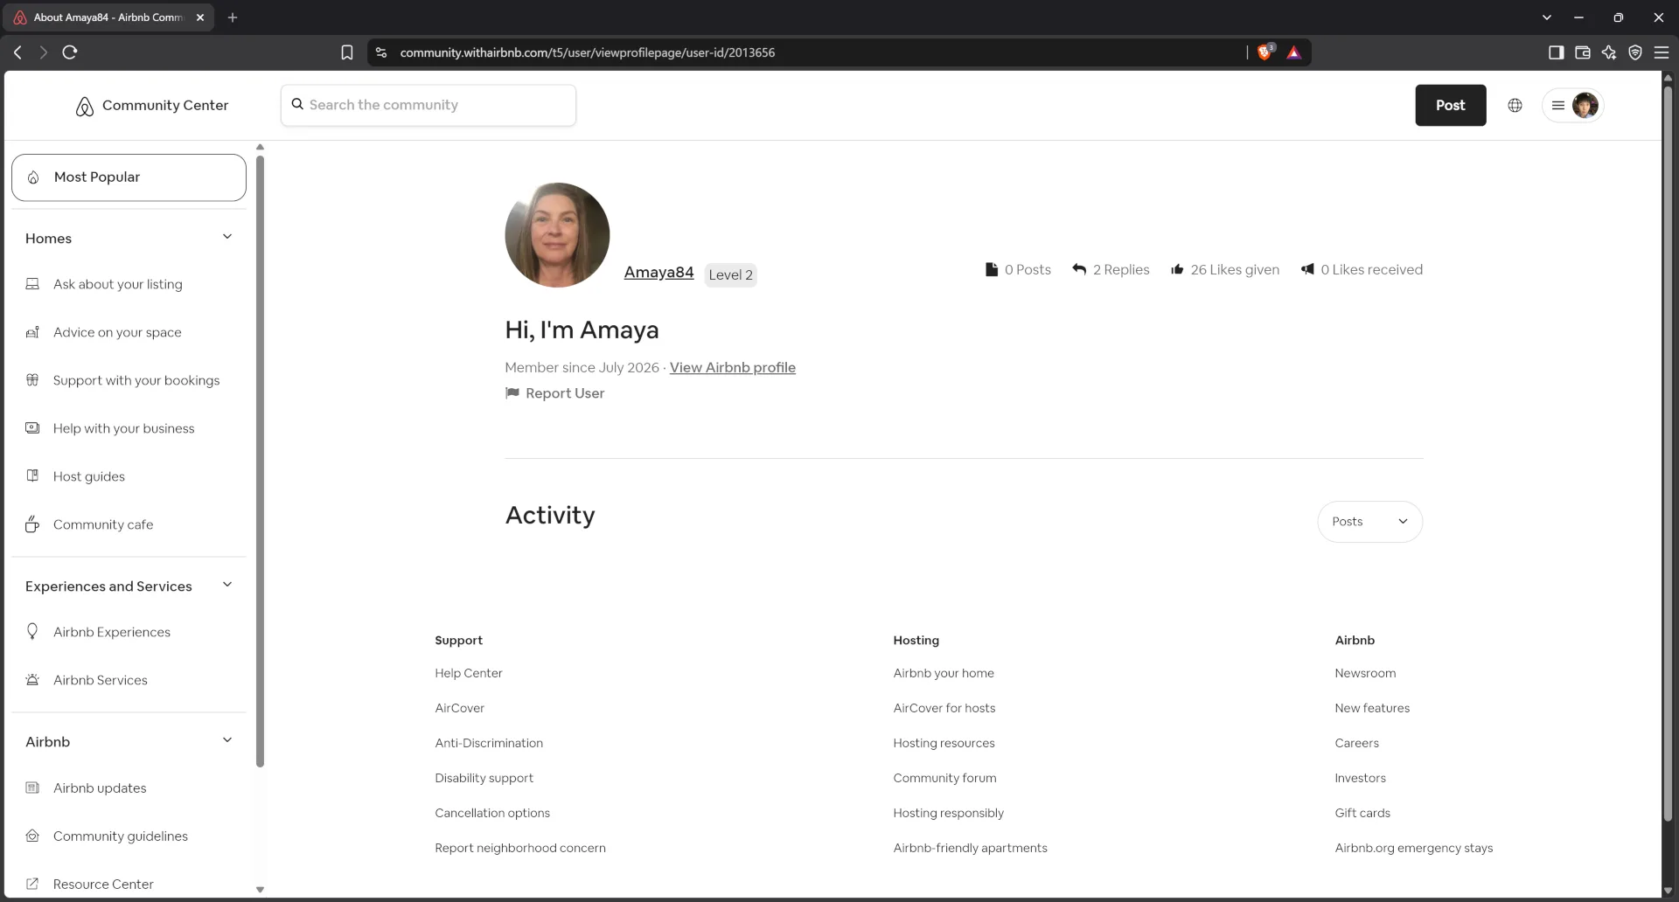Click the Posts document icon
1679x902 pixels.
tap(992, 269)
